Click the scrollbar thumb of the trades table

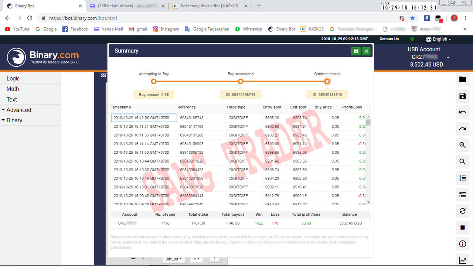click(368, 122)
